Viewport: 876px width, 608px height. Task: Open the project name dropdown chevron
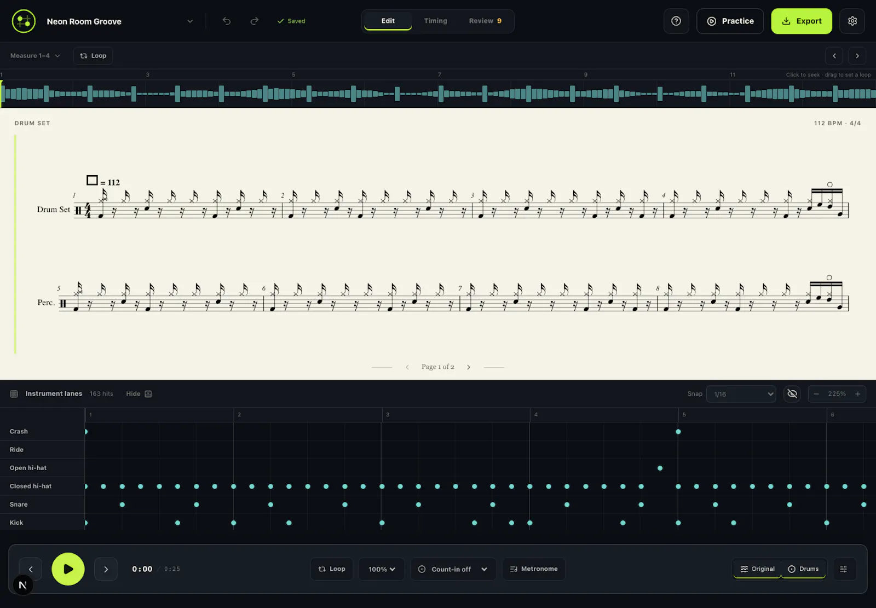pos(190,21)
